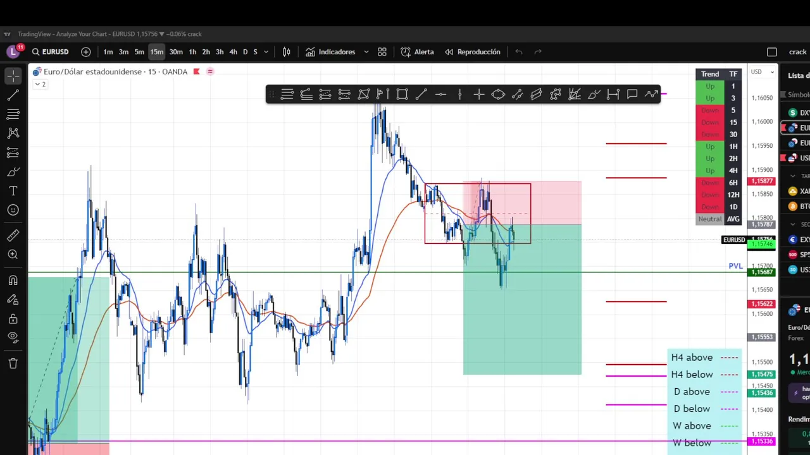Image resolution: width=810 pixels, height=455 pixels.
Task: Select date price range in favorites toolbar
Action: point(613,94)
